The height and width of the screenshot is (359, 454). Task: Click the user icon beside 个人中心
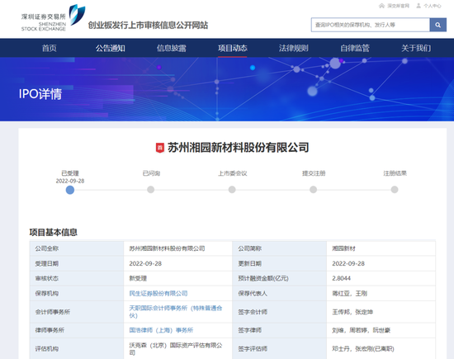point(419,6)
